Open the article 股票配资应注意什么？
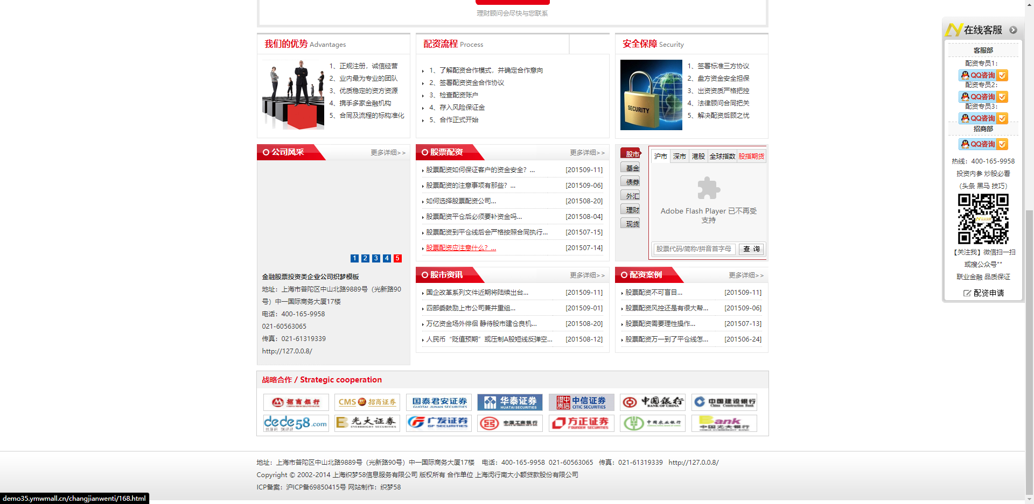 point(460,248)
